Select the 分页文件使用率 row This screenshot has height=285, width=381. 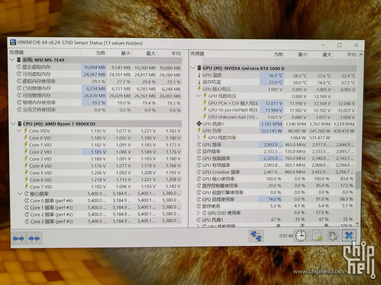pos(98,110)
